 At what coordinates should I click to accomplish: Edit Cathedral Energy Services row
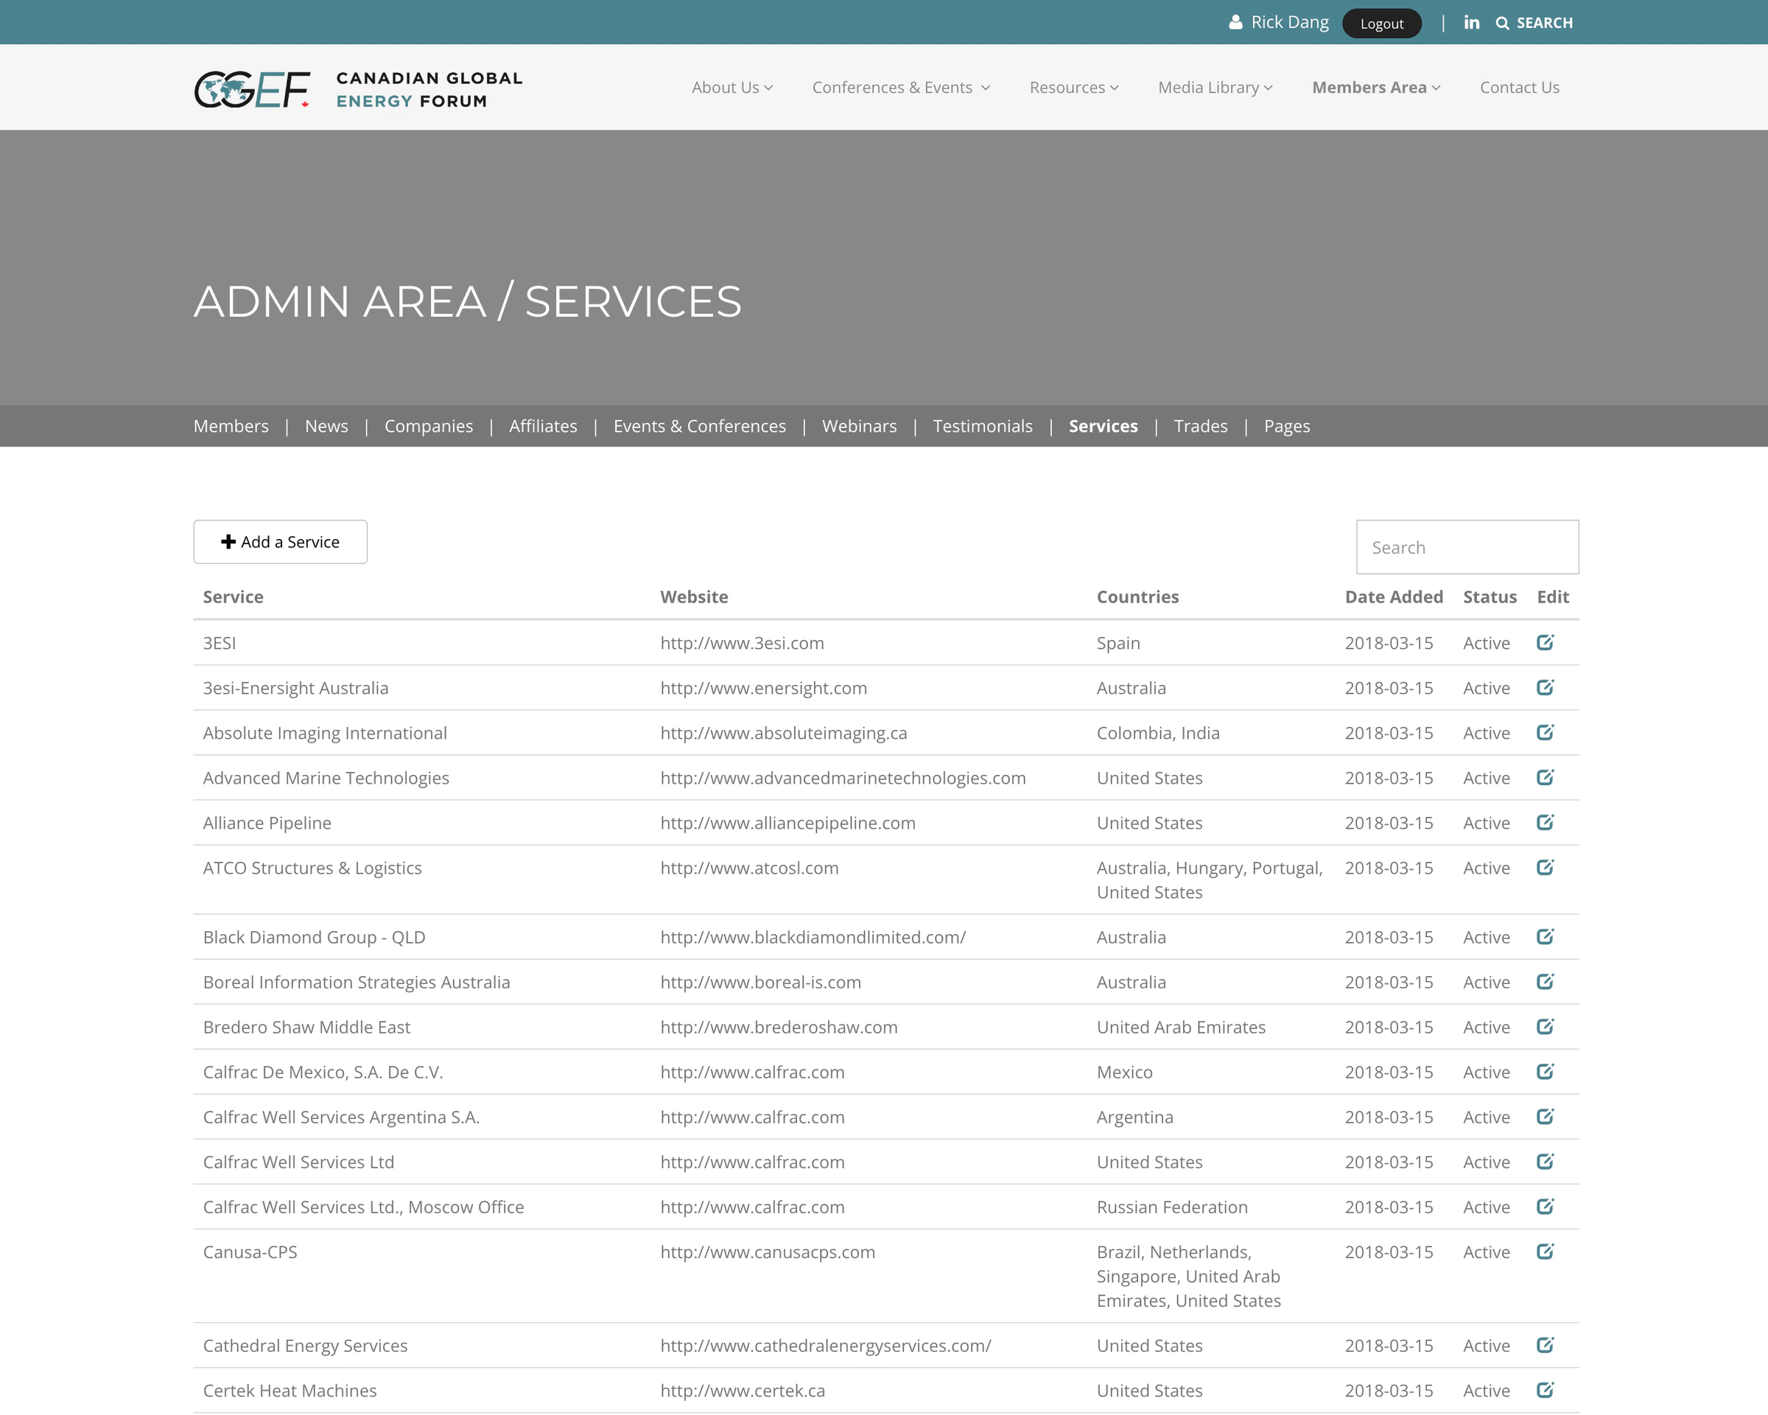1545,1345
